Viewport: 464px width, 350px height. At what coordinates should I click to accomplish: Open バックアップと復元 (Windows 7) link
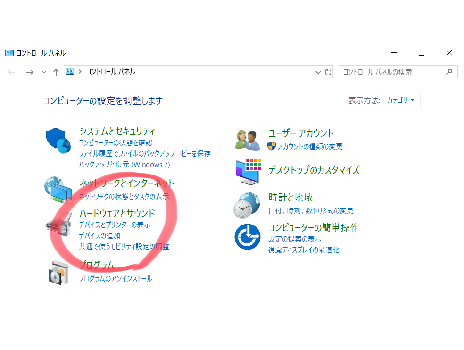coord(124,165)
